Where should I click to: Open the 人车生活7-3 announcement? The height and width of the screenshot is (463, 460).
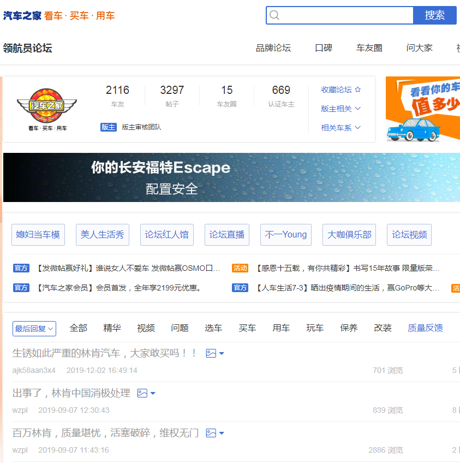(347, 288)
